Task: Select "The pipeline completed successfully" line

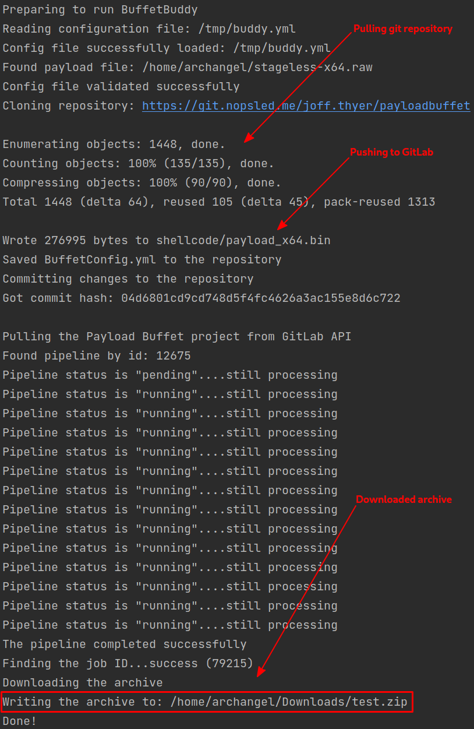Action: (x=125, y=644)
